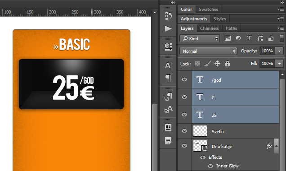The image size is (286, 171).
Task: Hide the Svetlo layer
Action: click(184, 131)
